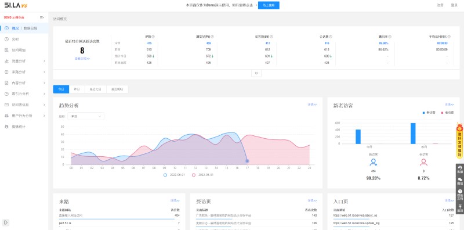
Task: Open 详情>> in 来路 panel
Action: pyautogui.click(x=175, y=200)
